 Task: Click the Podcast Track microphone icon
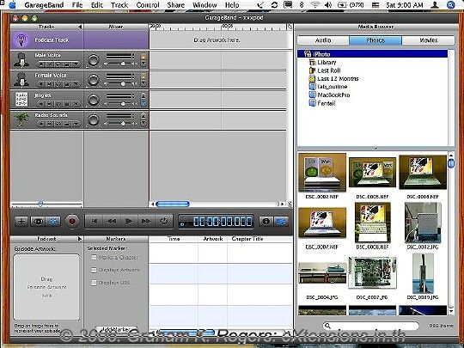[x=21, y=40]
